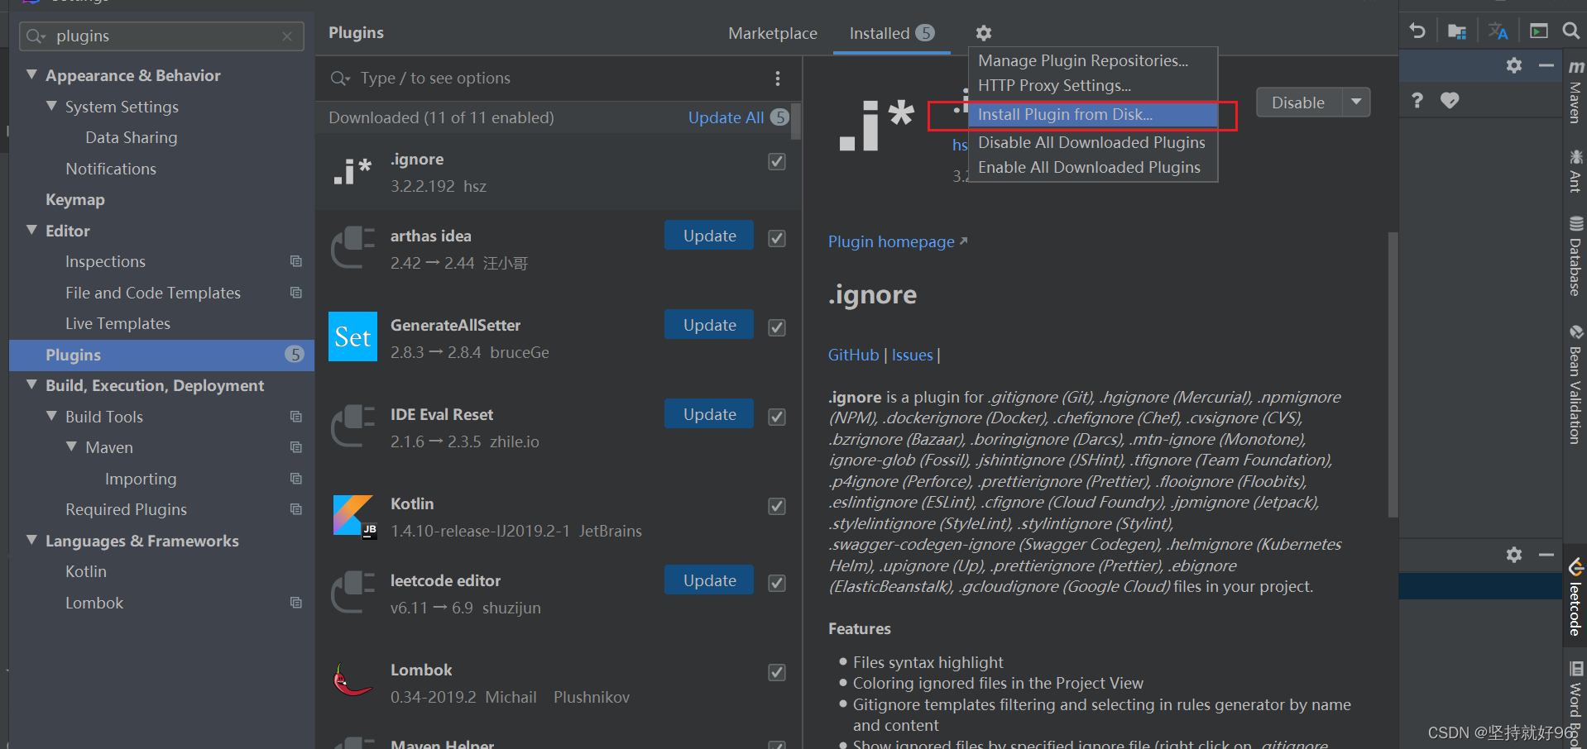Click the heart icon in tool panel
Viewport: 1587px width, 749px height.
coord(1450,100)
